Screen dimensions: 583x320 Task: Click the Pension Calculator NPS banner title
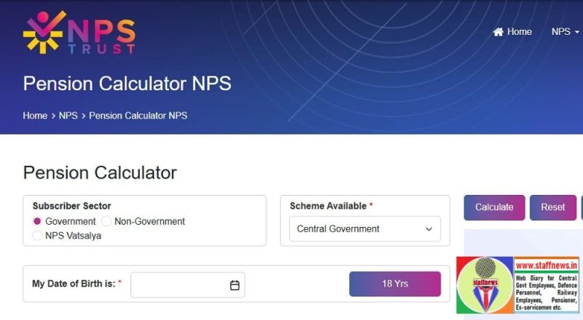pyautogui.click(x=127, y=83)
